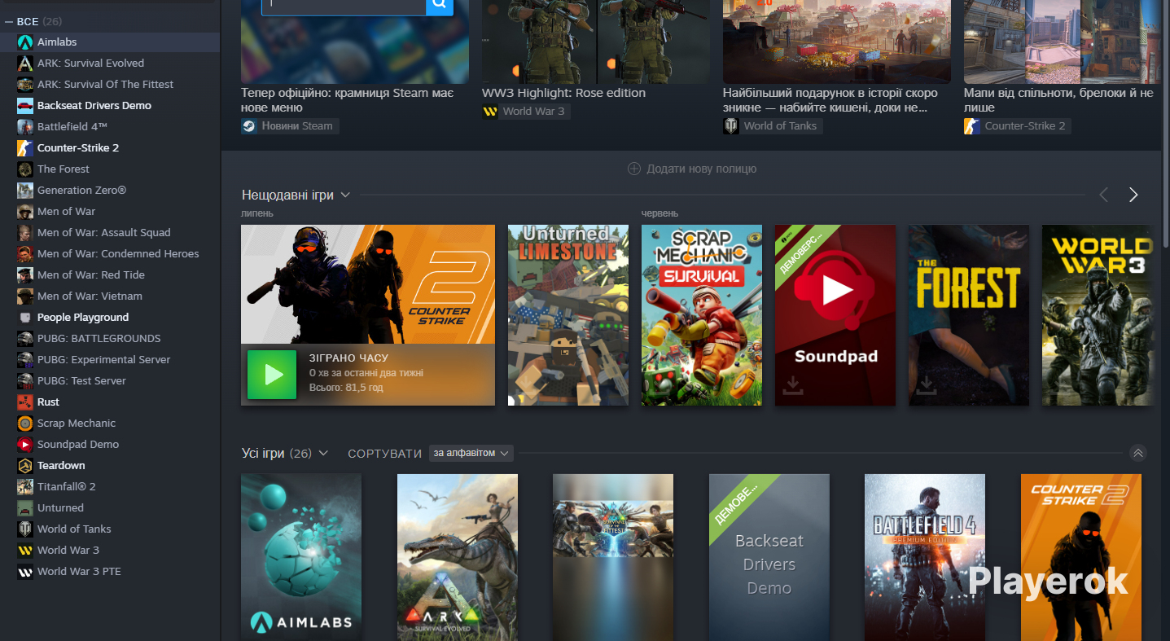1170x641 pixels.
Task: Click the Steam logo beside Новини Steam
Action: click(x=249, y=126)
